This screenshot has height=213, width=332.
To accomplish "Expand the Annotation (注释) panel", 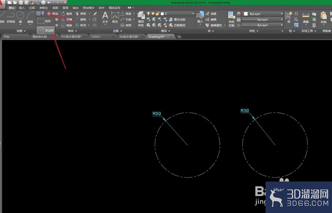I will pos(118,31).
